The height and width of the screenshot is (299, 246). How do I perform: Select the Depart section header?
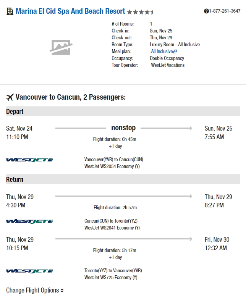click(123, 112)
